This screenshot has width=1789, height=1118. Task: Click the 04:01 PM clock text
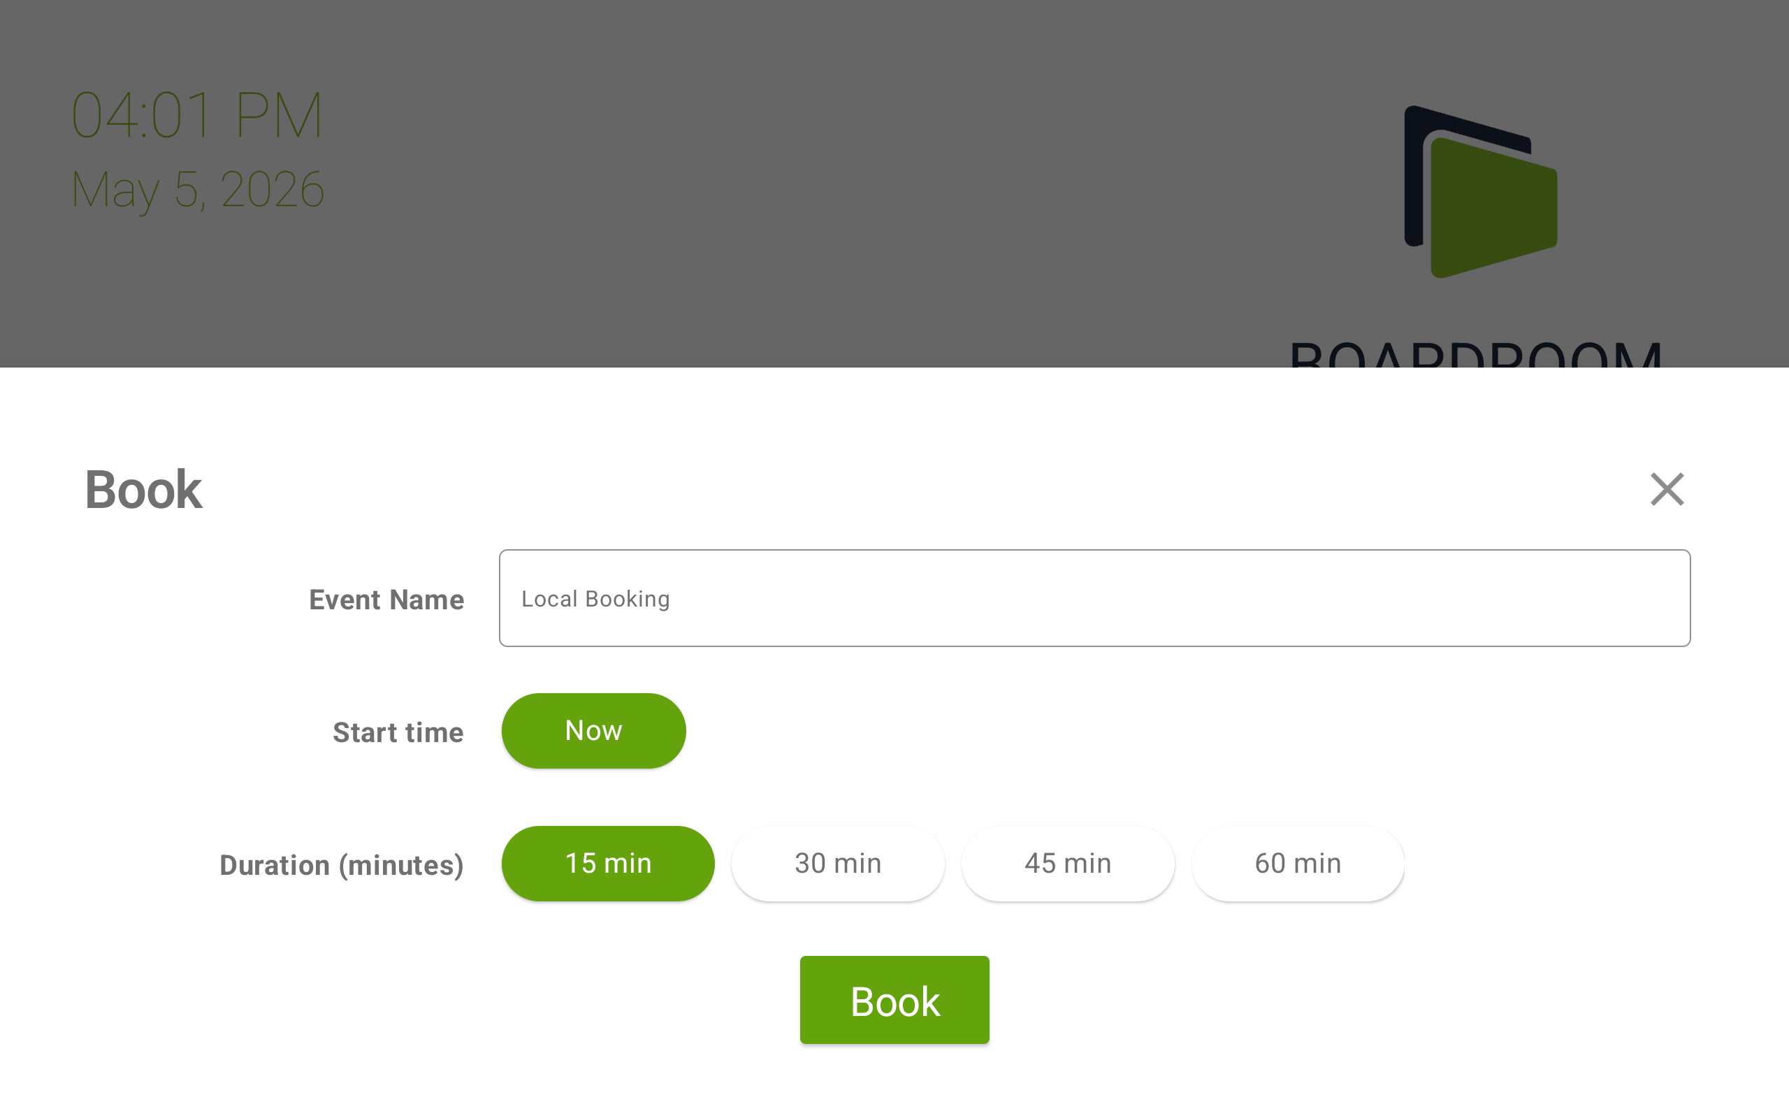[x=196, y=115]
